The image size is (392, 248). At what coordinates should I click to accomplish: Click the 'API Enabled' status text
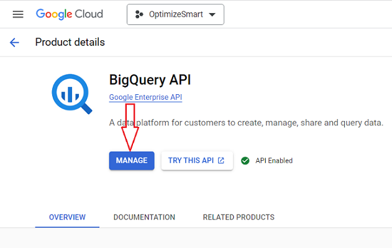coord(274,161)
